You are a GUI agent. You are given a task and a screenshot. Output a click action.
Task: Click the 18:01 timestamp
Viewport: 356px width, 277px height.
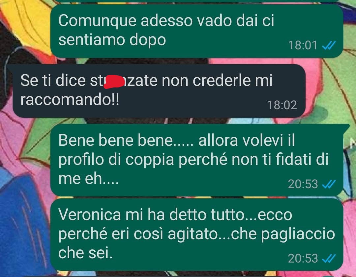click(x=302, y=45)
